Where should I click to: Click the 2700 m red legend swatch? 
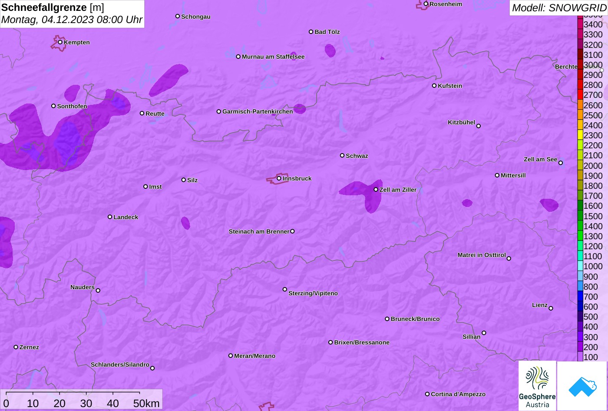[x=580, y=95]
